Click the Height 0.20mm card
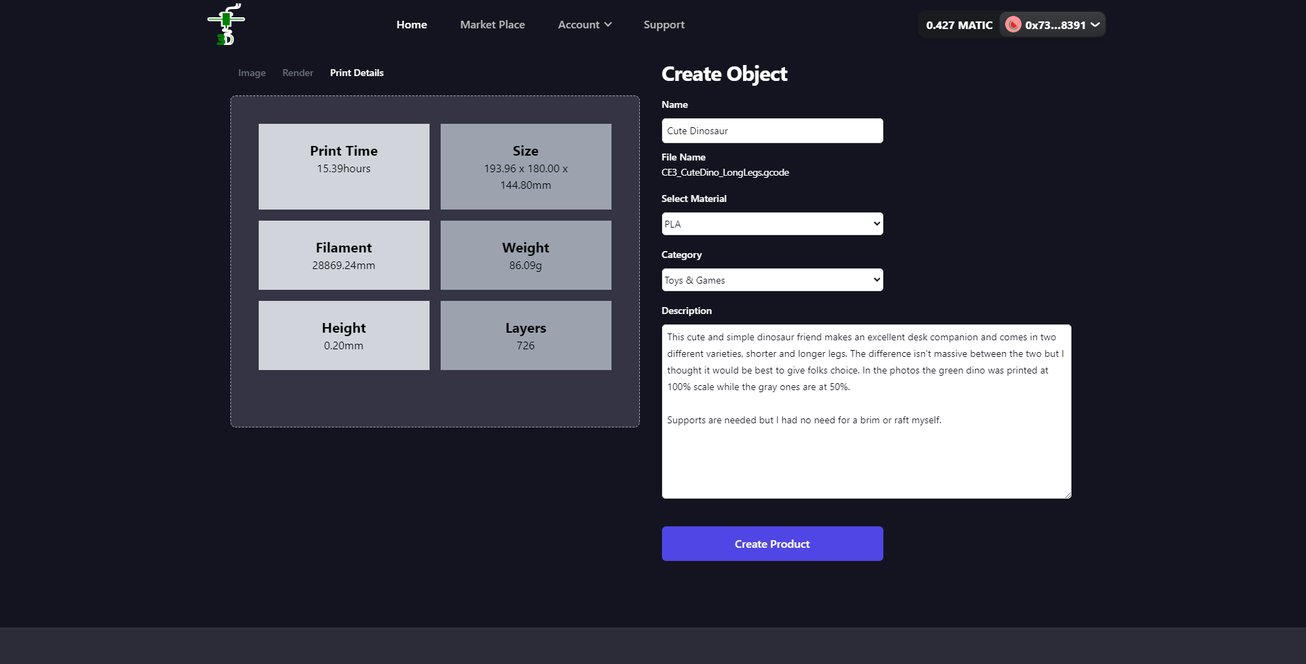The height and width of the screenshot is (664, 1306). tap(344, 335)
